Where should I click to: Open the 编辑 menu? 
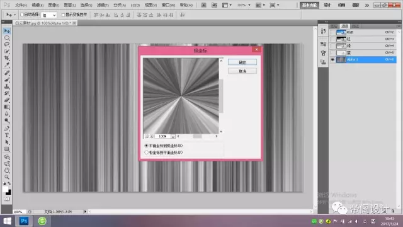[38, 5]
